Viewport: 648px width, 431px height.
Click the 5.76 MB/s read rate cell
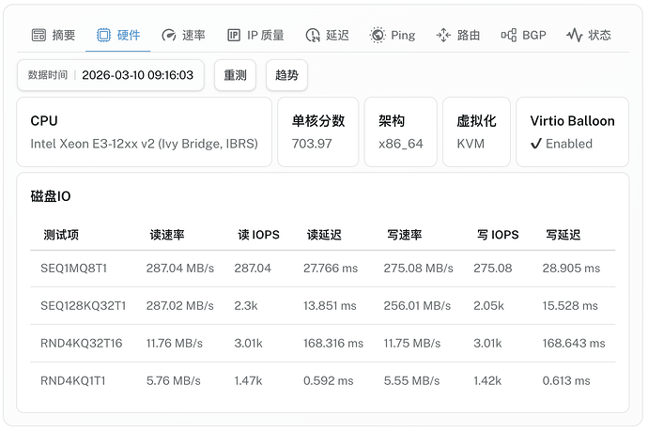coord(174,380)
